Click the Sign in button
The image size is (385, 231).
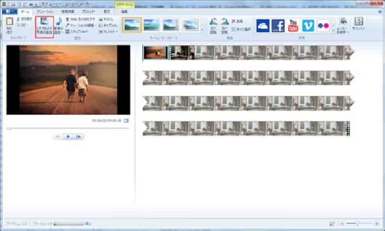click(x=359, y=25)
